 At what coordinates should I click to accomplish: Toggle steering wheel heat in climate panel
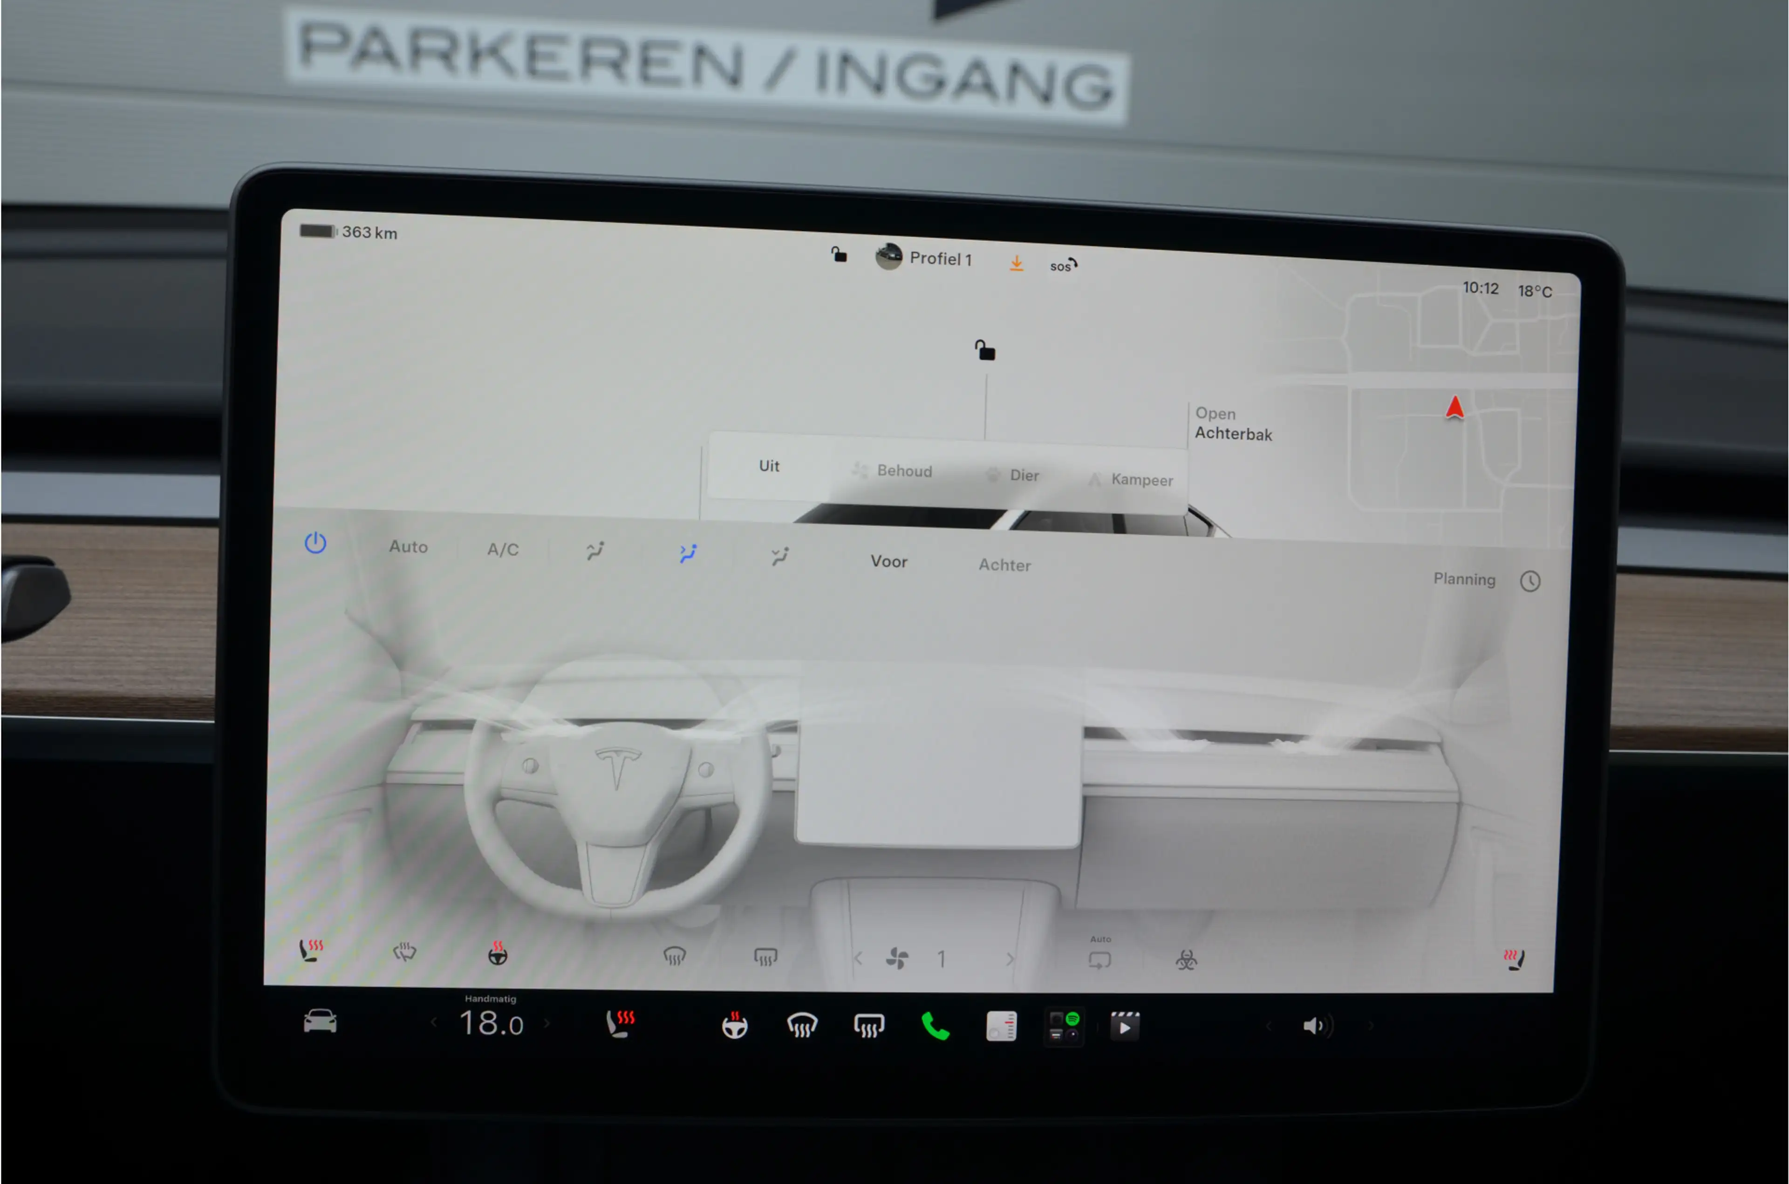pos(497,953)
